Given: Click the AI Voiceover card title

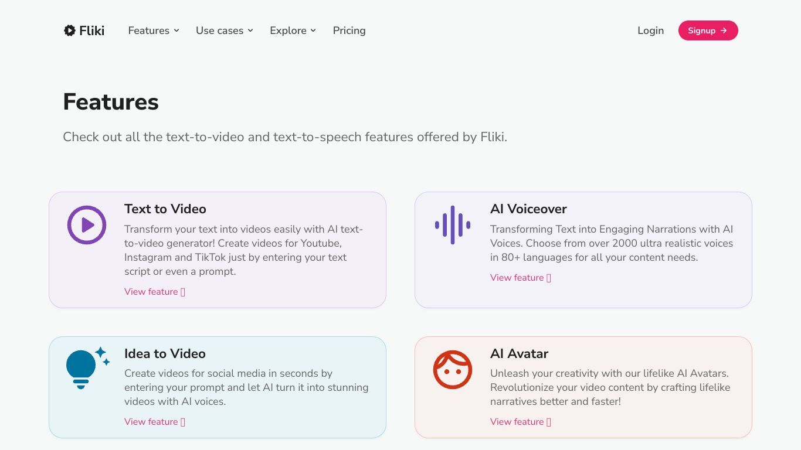Looking at the screenshot, I should pos(528,209).
